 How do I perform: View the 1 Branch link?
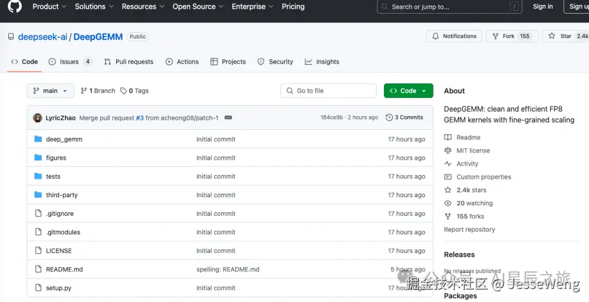pyautogui.click(x=98, y=90)
